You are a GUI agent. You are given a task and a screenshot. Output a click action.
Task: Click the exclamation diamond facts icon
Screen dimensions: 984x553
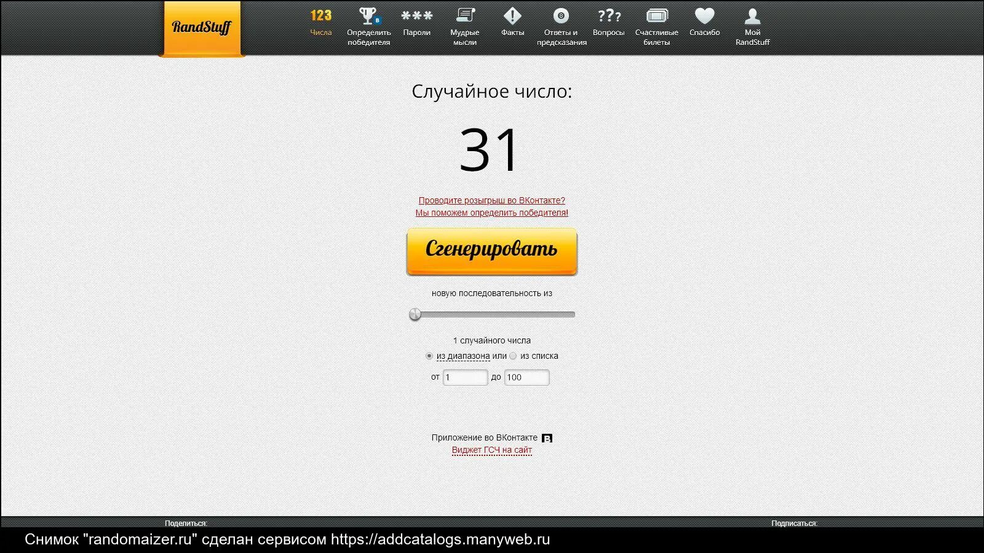[x=512, y=15]
